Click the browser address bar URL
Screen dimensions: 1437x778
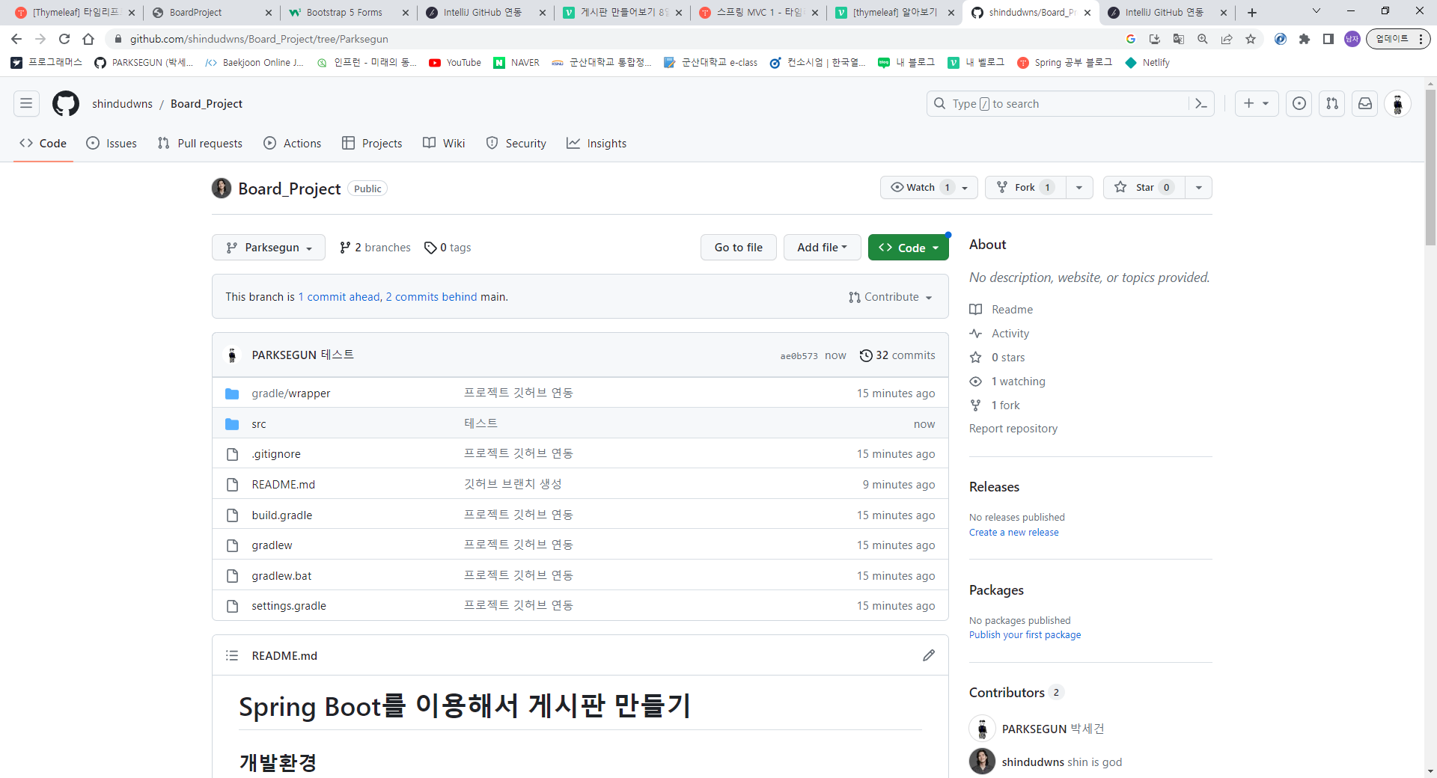tap(259, 39)
